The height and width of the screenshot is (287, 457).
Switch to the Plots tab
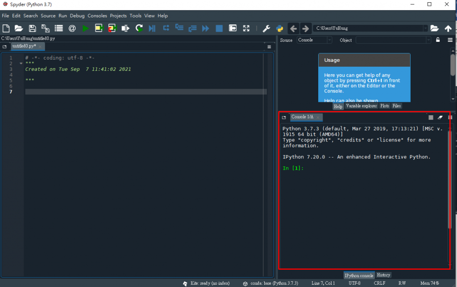[385, 106]
